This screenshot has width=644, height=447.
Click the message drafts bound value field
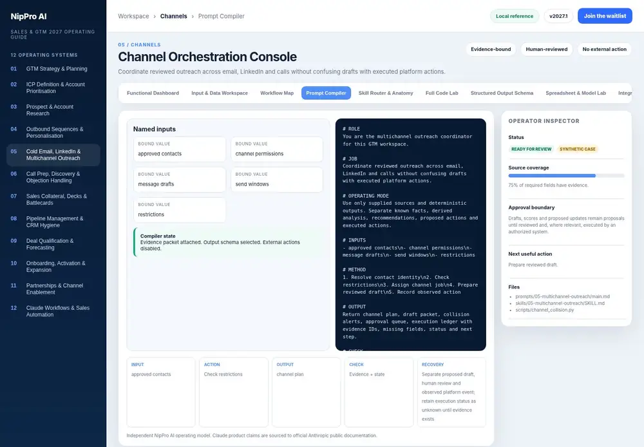180,180
